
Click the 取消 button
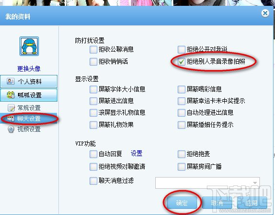pyautogui.click(x=217, y=203)
